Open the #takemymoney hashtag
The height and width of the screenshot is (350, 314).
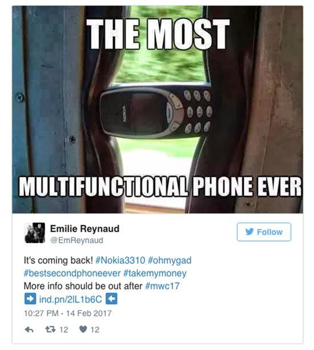(x=155, y=273)
